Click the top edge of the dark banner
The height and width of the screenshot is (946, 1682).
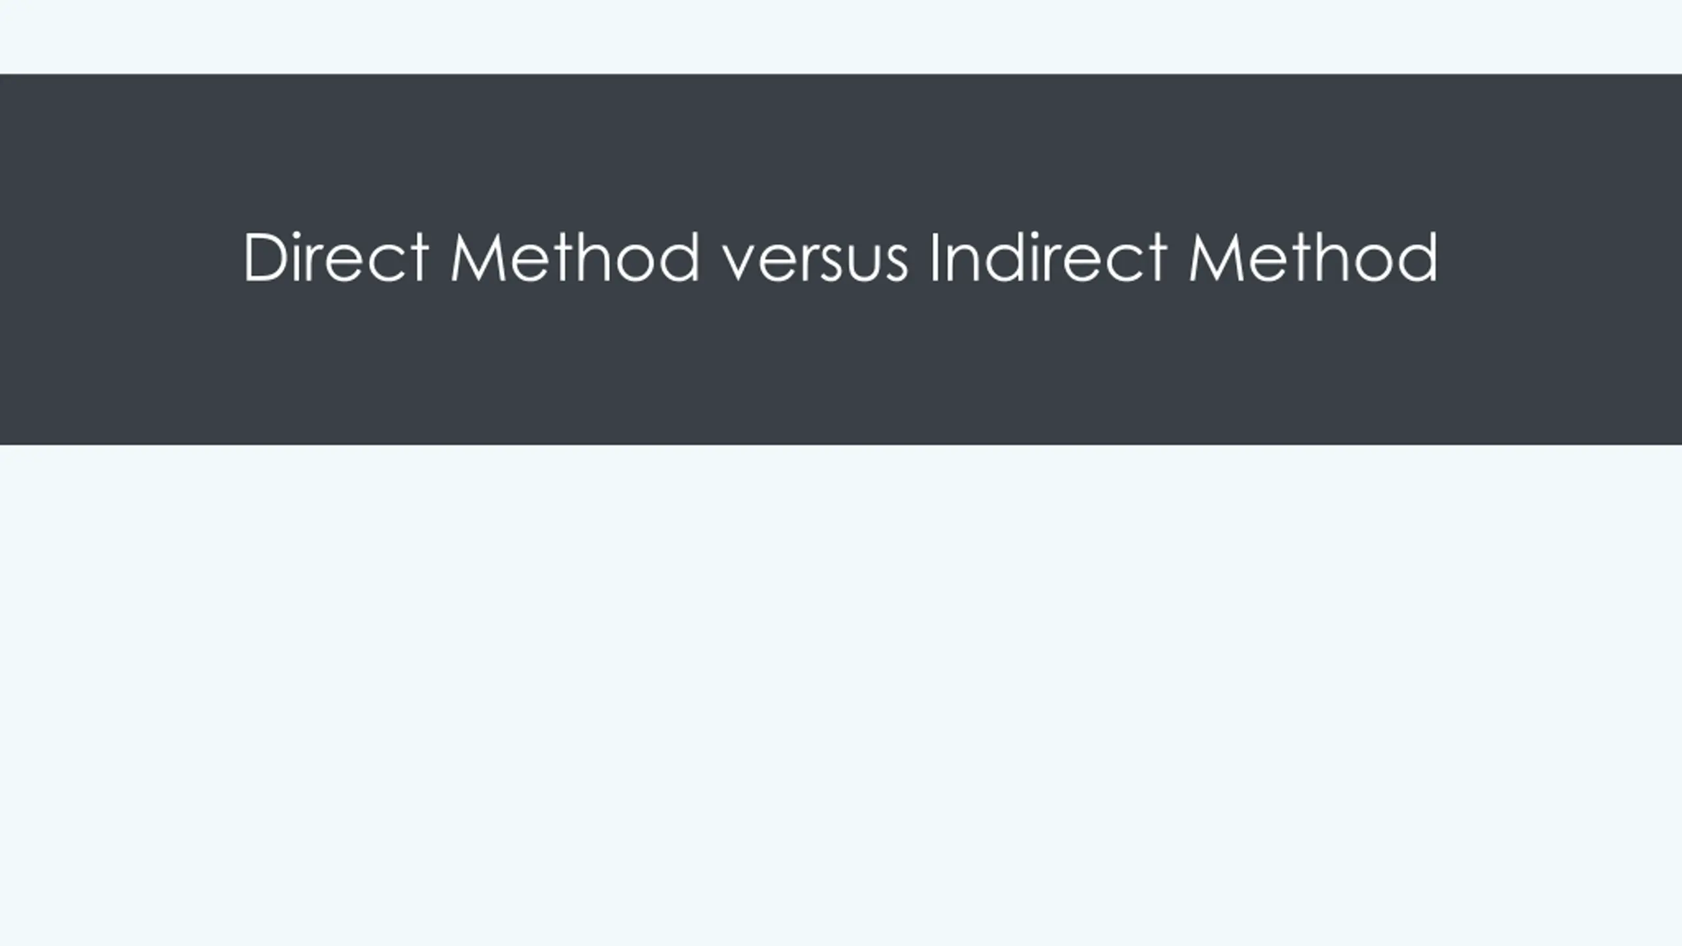click(x=841, y=76)
